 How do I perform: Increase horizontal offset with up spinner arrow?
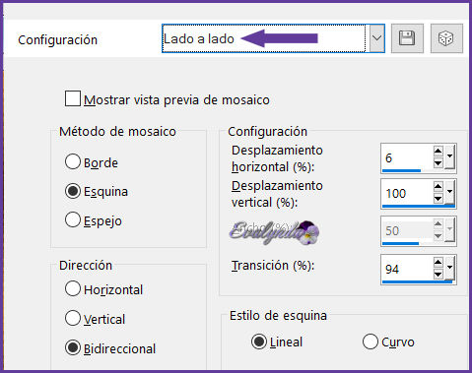click(438, 152)
